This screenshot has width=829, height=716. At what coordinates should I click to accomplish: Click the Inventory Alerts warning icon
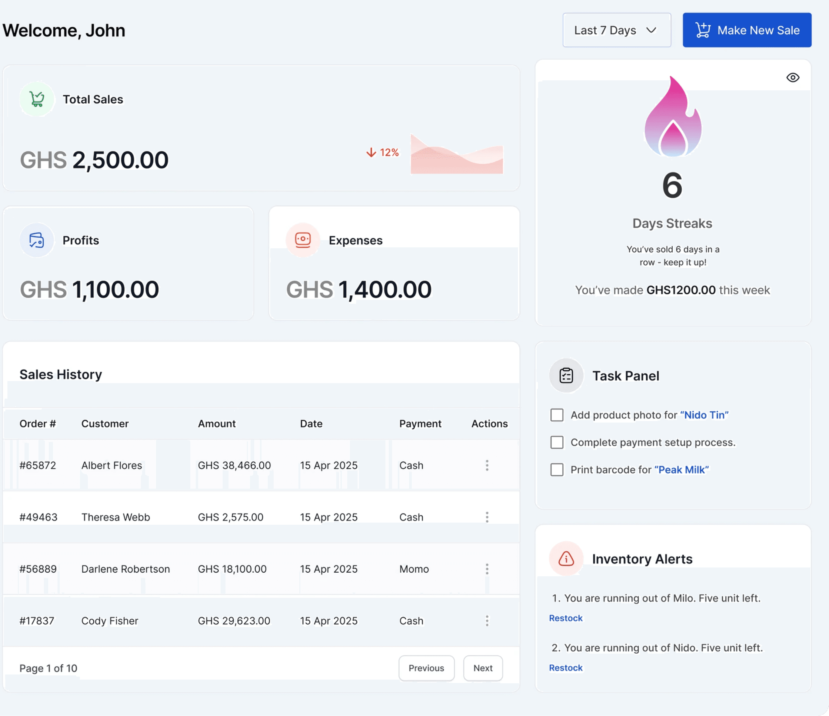pos(566,558)
